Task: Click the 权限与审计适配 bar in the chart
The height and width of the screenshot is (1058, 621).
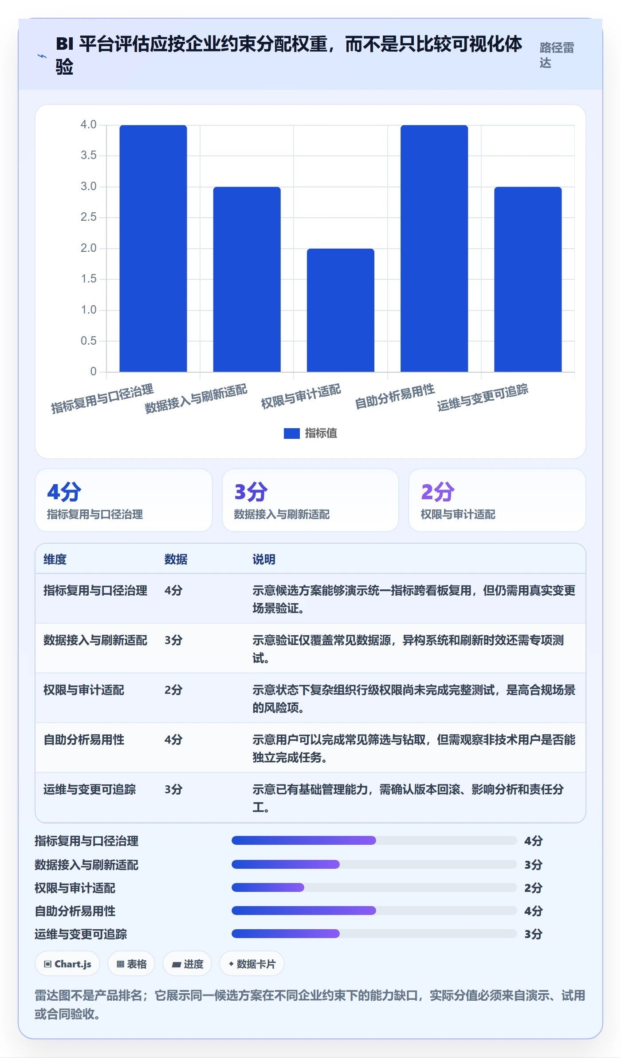Action: tap(340, 310)
